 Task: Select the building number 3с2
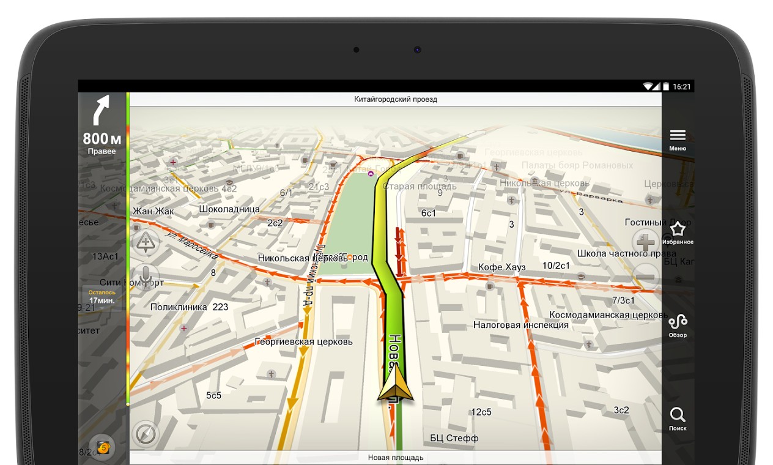coord(621,410)
